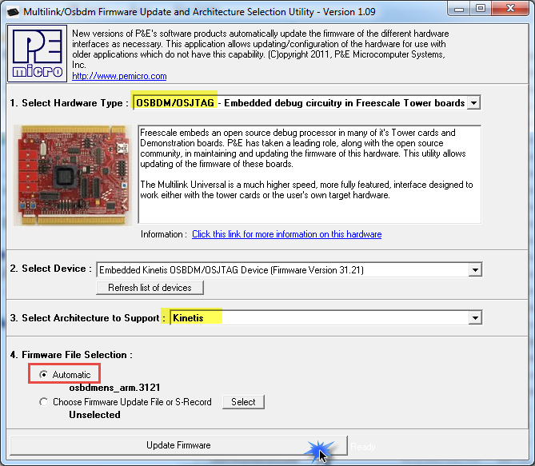Viewport: 535px width, 466px height.
Task: Click the osbdmens_arm.3121 file name text
Action: point(114,388)
